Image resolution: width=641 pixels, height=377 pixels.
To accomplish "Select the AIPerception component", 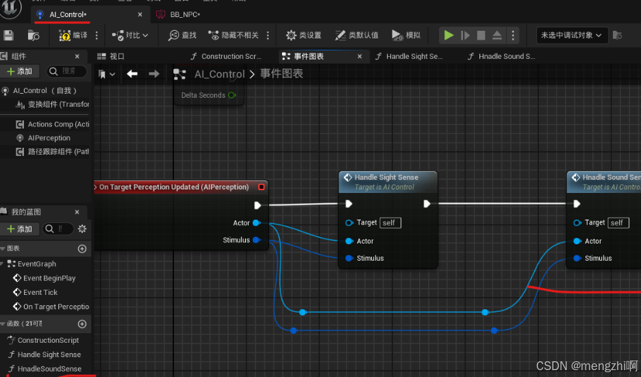I will (45, 138).
